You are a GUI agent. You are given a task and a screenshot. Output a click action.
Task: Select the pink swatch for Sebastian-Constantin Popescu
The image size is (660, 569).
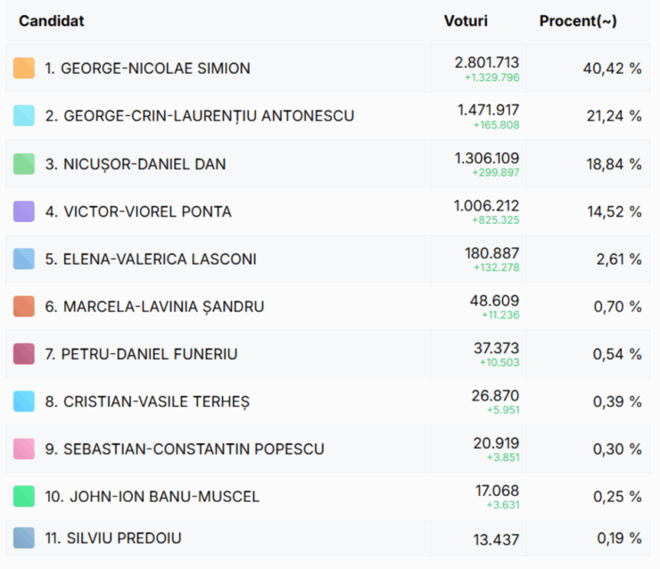24,449
